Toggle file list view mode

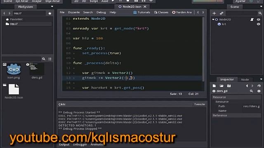click(50, 59)
